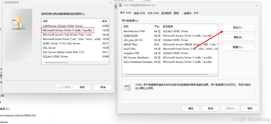Open the 关于 tab
271x124 pixels.
coord(196,13)
